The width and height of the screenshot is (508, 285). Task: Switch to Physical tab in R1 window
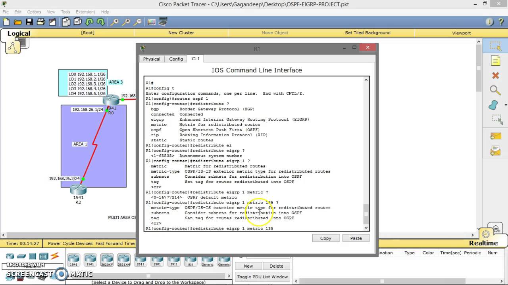(x=152, y=59)
